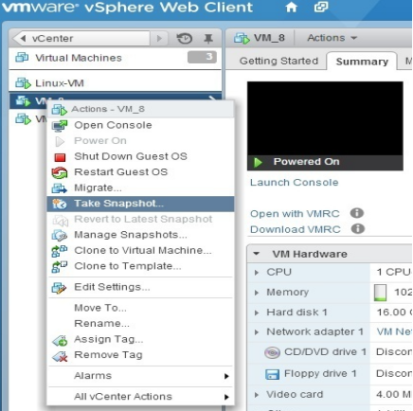413x411 pixels.
Task: Click the Floppy drive 1 disk icon
Action: pyautogui.click(x=272, y=374)
